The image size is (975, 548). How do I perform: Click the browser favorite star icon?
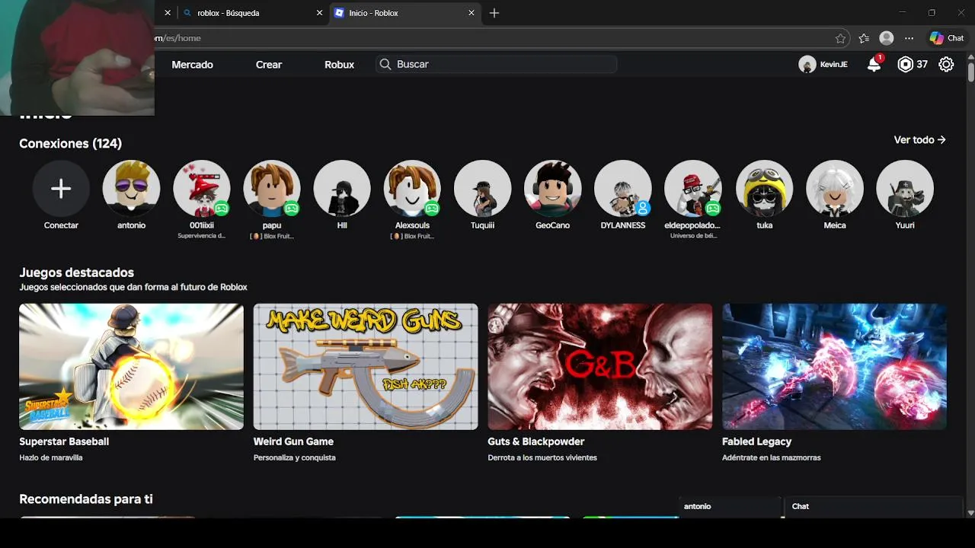click(840, 38)
